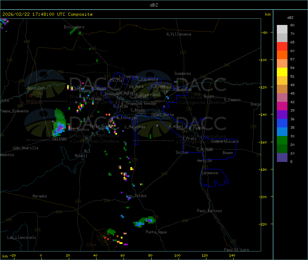The height and width of the screenshot is (260, 308).
Task: Select the Nihuil label
Action: pos(81,156)
